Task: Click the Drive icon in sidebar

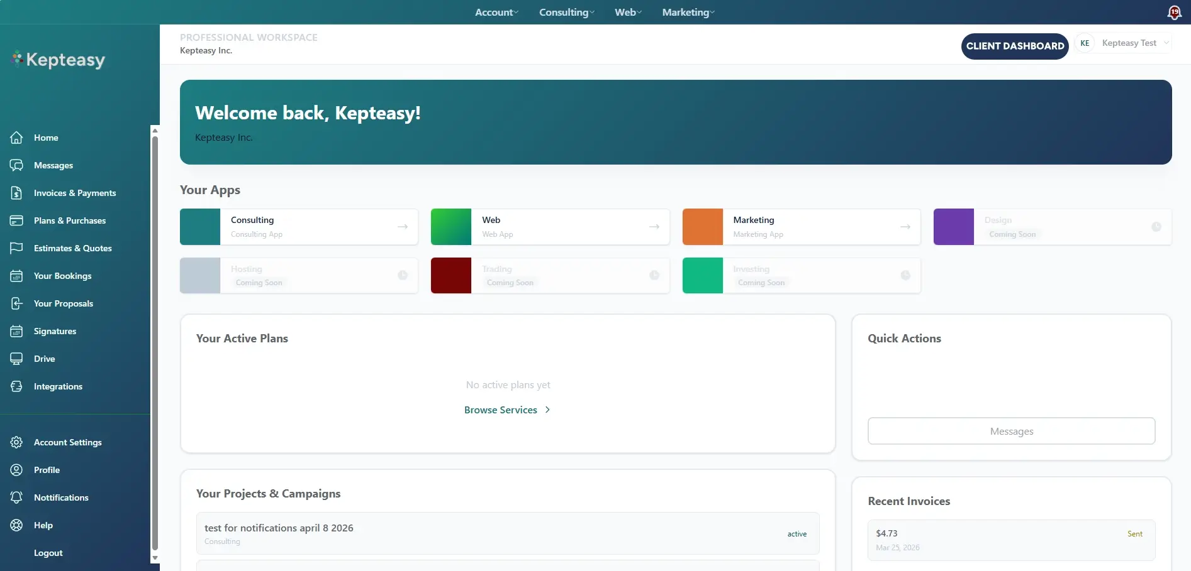Action: [x=16, y=359]
